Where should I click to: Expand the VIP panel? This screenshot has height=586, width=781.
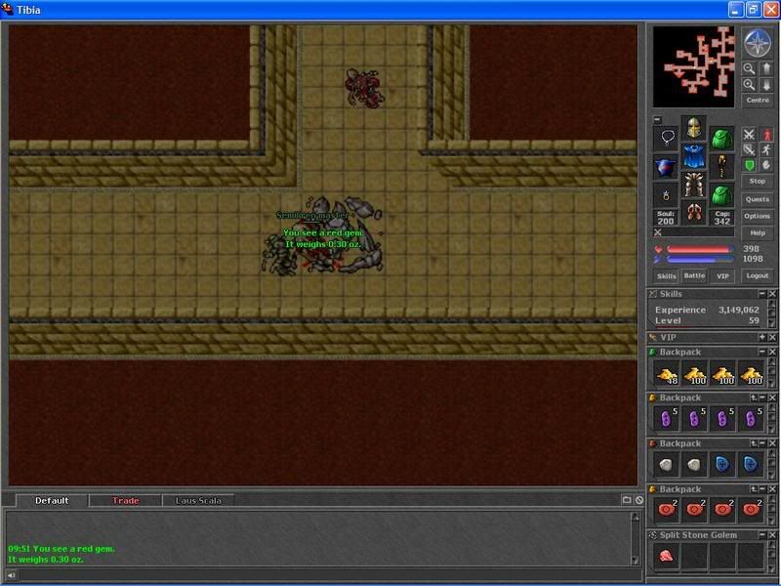[762, 337]
